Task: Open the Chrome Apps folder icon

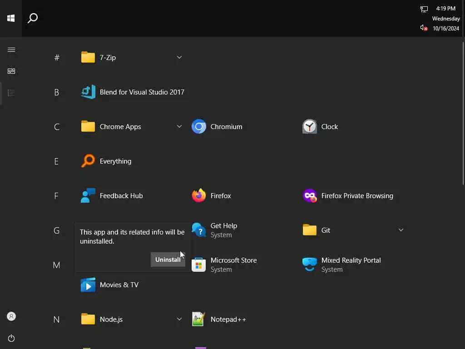Action: point(88,126)
